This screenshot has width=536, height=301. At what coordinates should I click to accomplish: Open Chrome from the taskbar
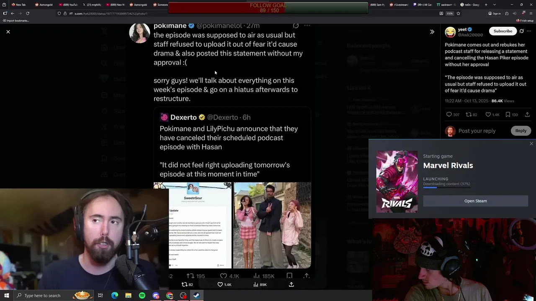[170, 296]
